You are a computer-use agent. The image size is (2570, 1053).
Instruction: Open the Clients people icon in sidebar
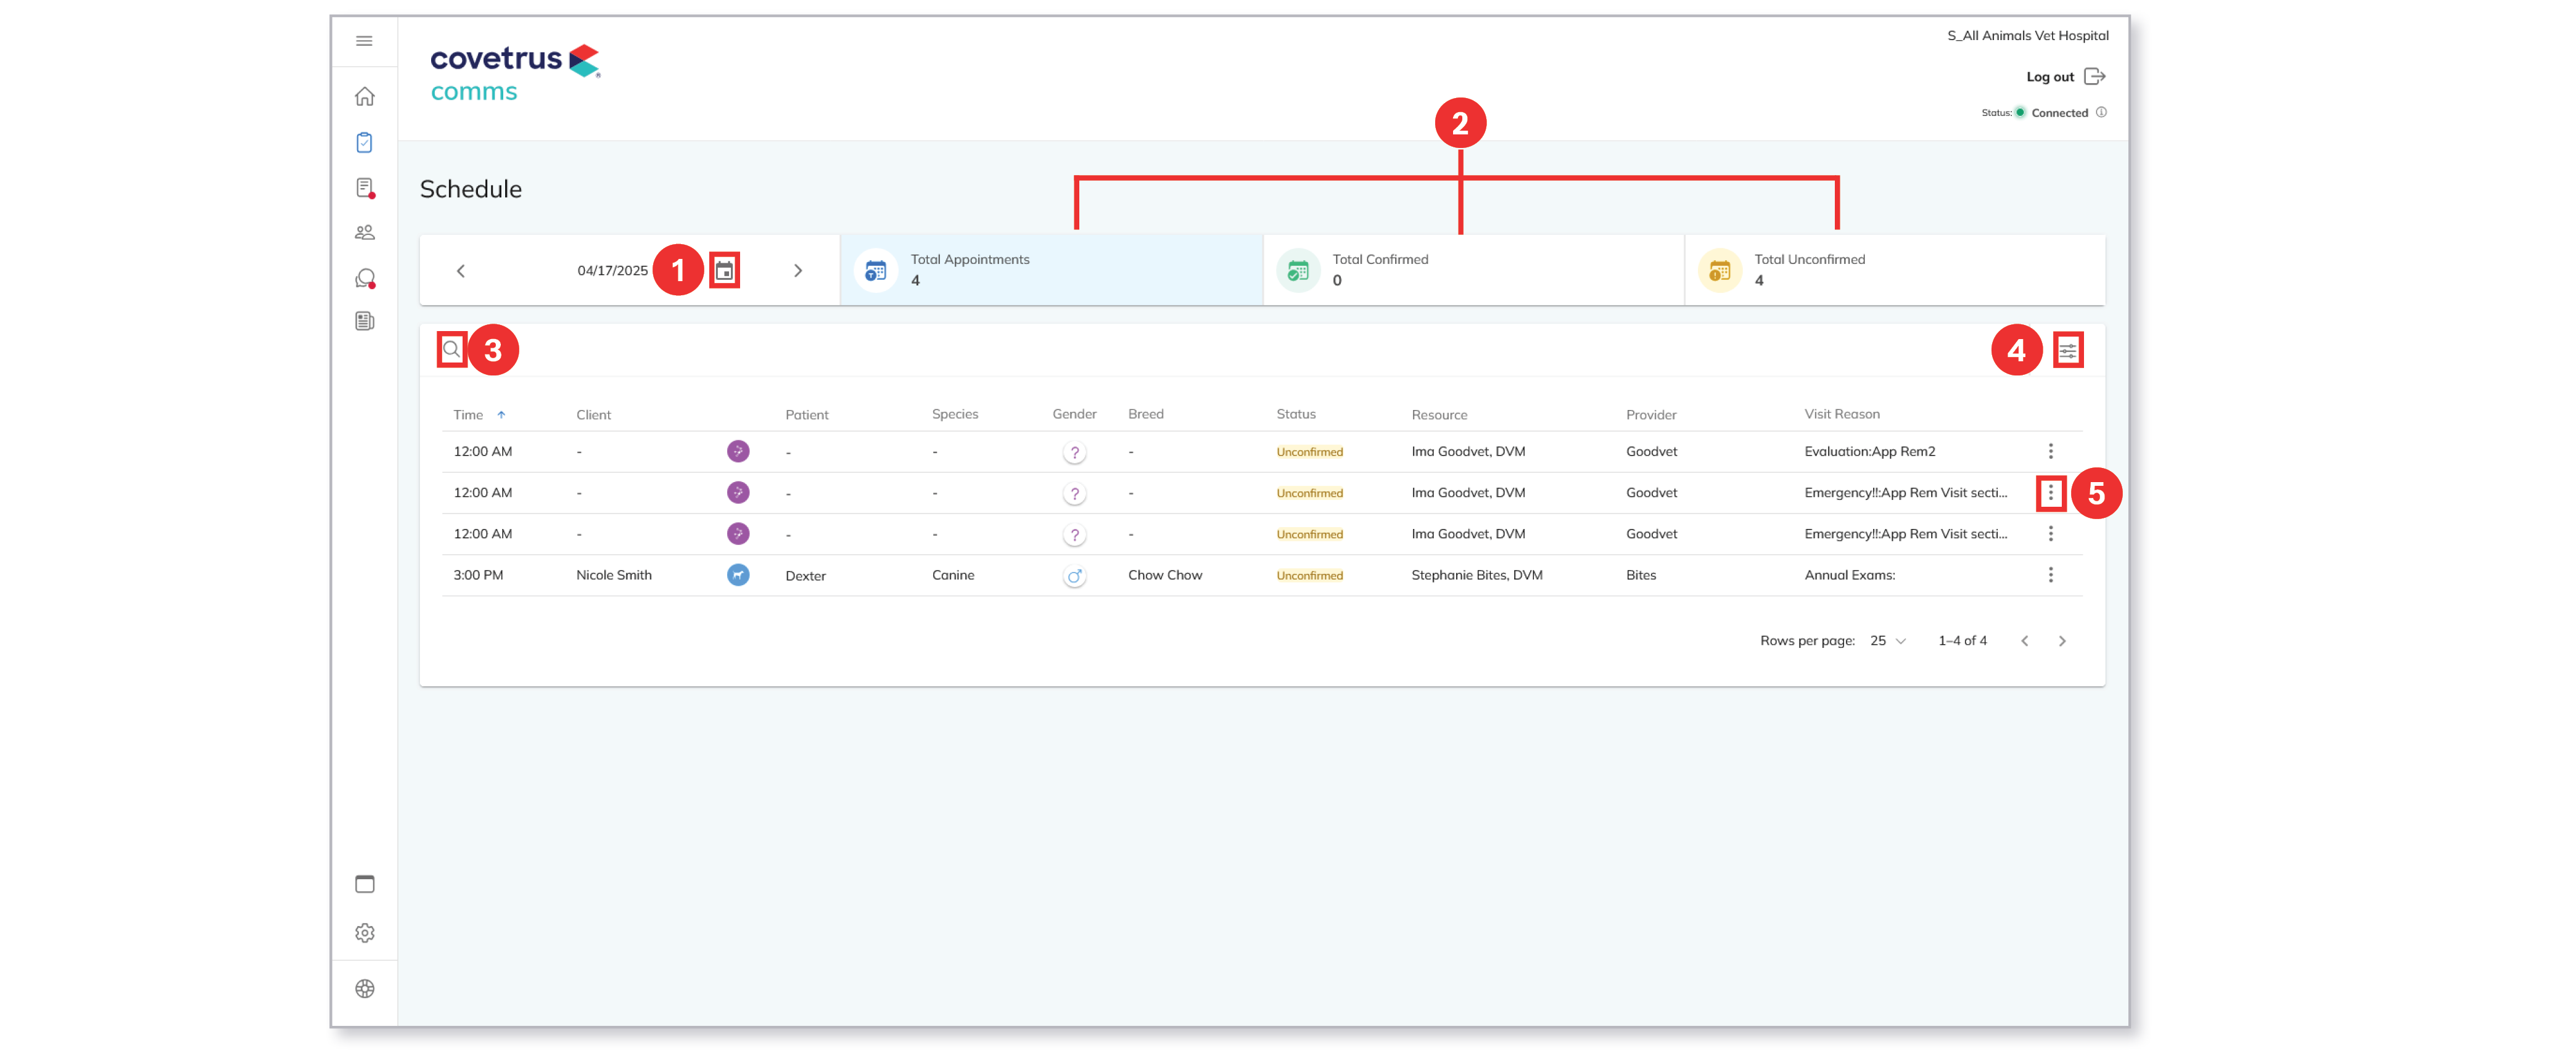(364, 232)
